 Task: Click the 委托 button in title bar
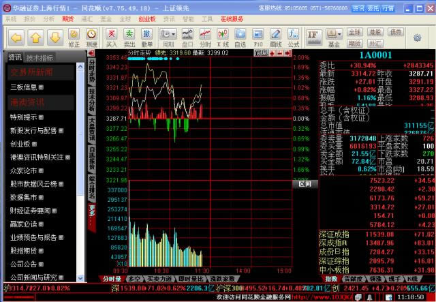point(373,7)
